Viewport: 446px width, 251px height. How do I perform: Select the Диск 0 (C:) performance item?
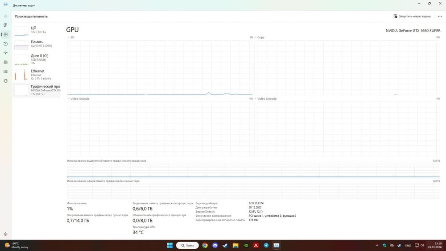tap(37, 59)
